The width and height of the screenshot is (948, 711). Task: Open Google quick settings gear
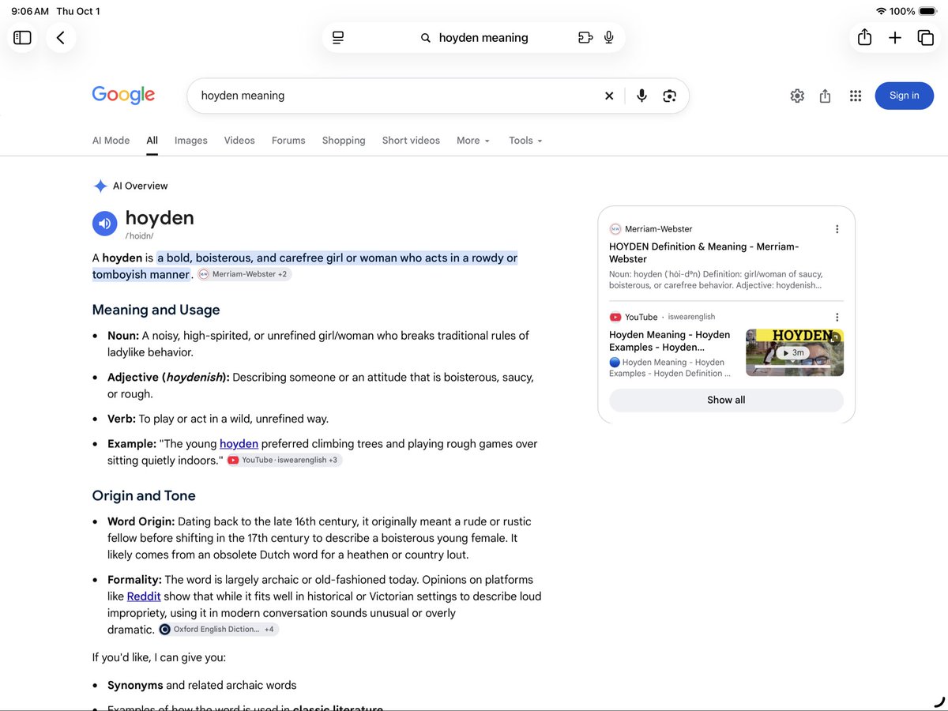797,96
